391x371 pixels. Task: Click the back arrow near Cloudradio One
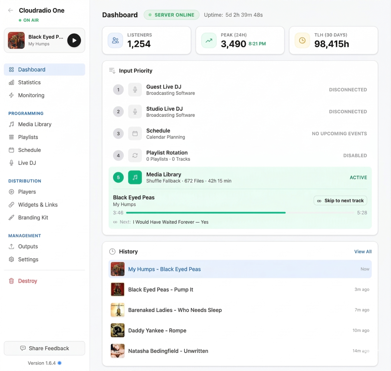[10, 10]
